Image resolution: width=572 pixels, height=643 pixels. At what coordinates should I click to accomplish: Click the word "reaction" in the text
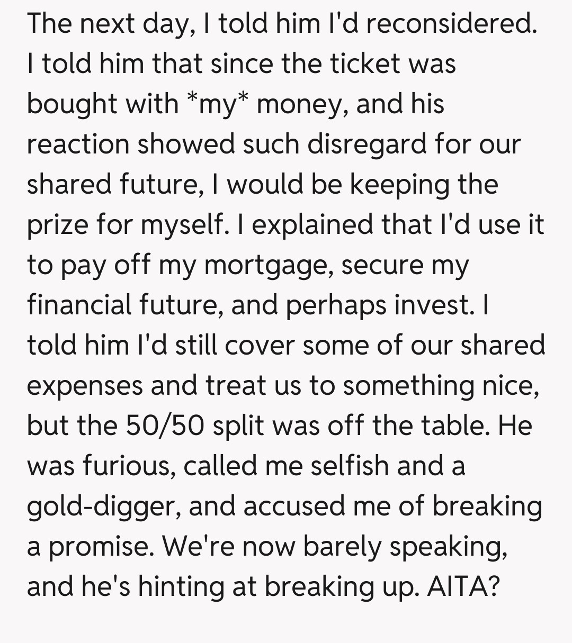pyautogui.click(x=78, y=144)
